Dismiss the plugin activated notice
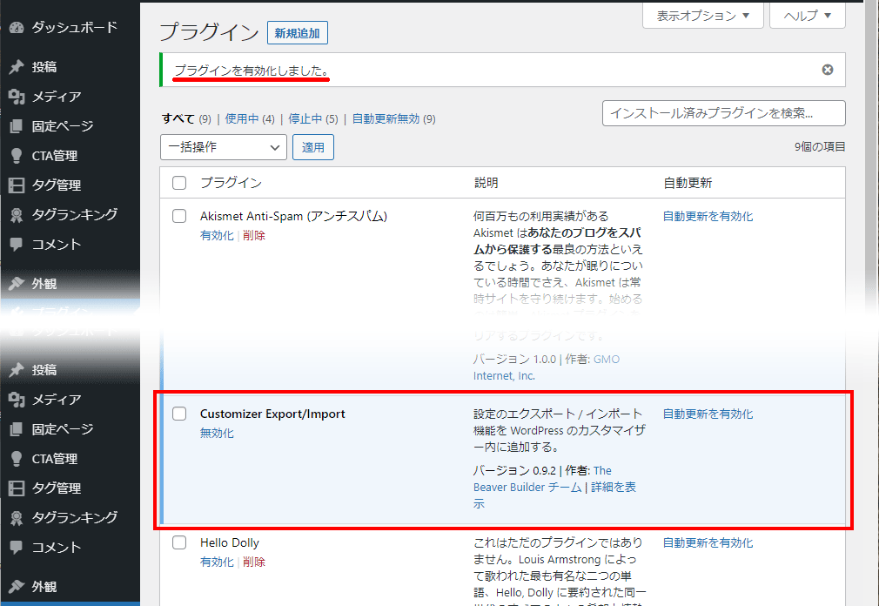The width and height of the screenshot is (879, 606). pyautogui.click(x=828, y=70)
